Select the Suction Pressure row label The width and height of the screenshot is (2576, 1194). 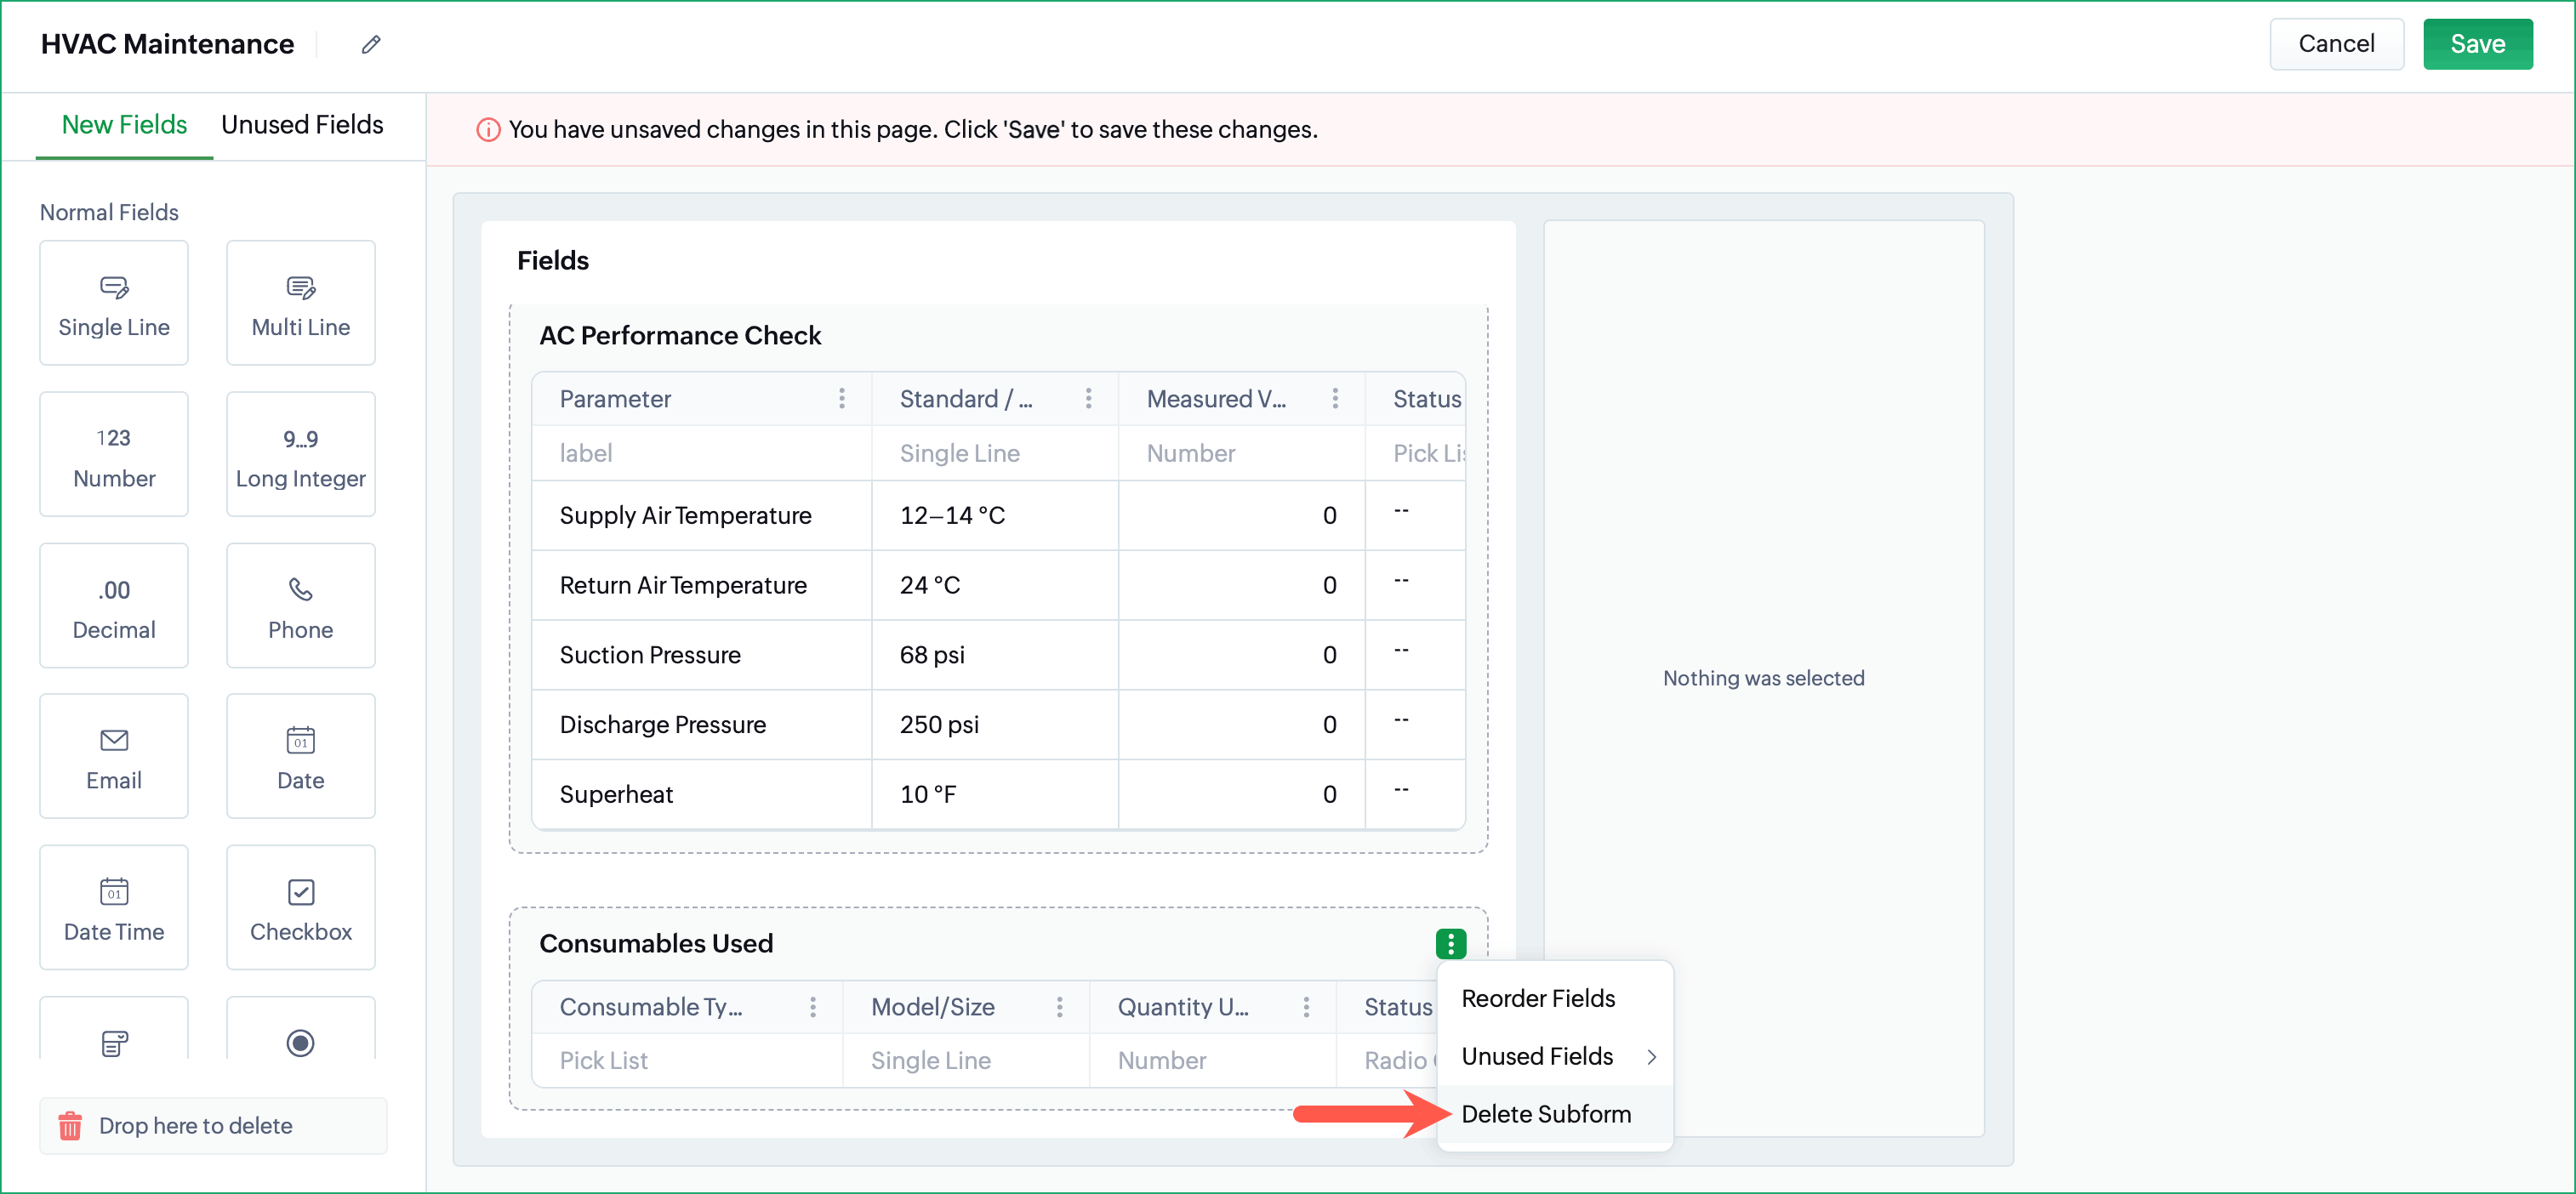tap(650, 655)
